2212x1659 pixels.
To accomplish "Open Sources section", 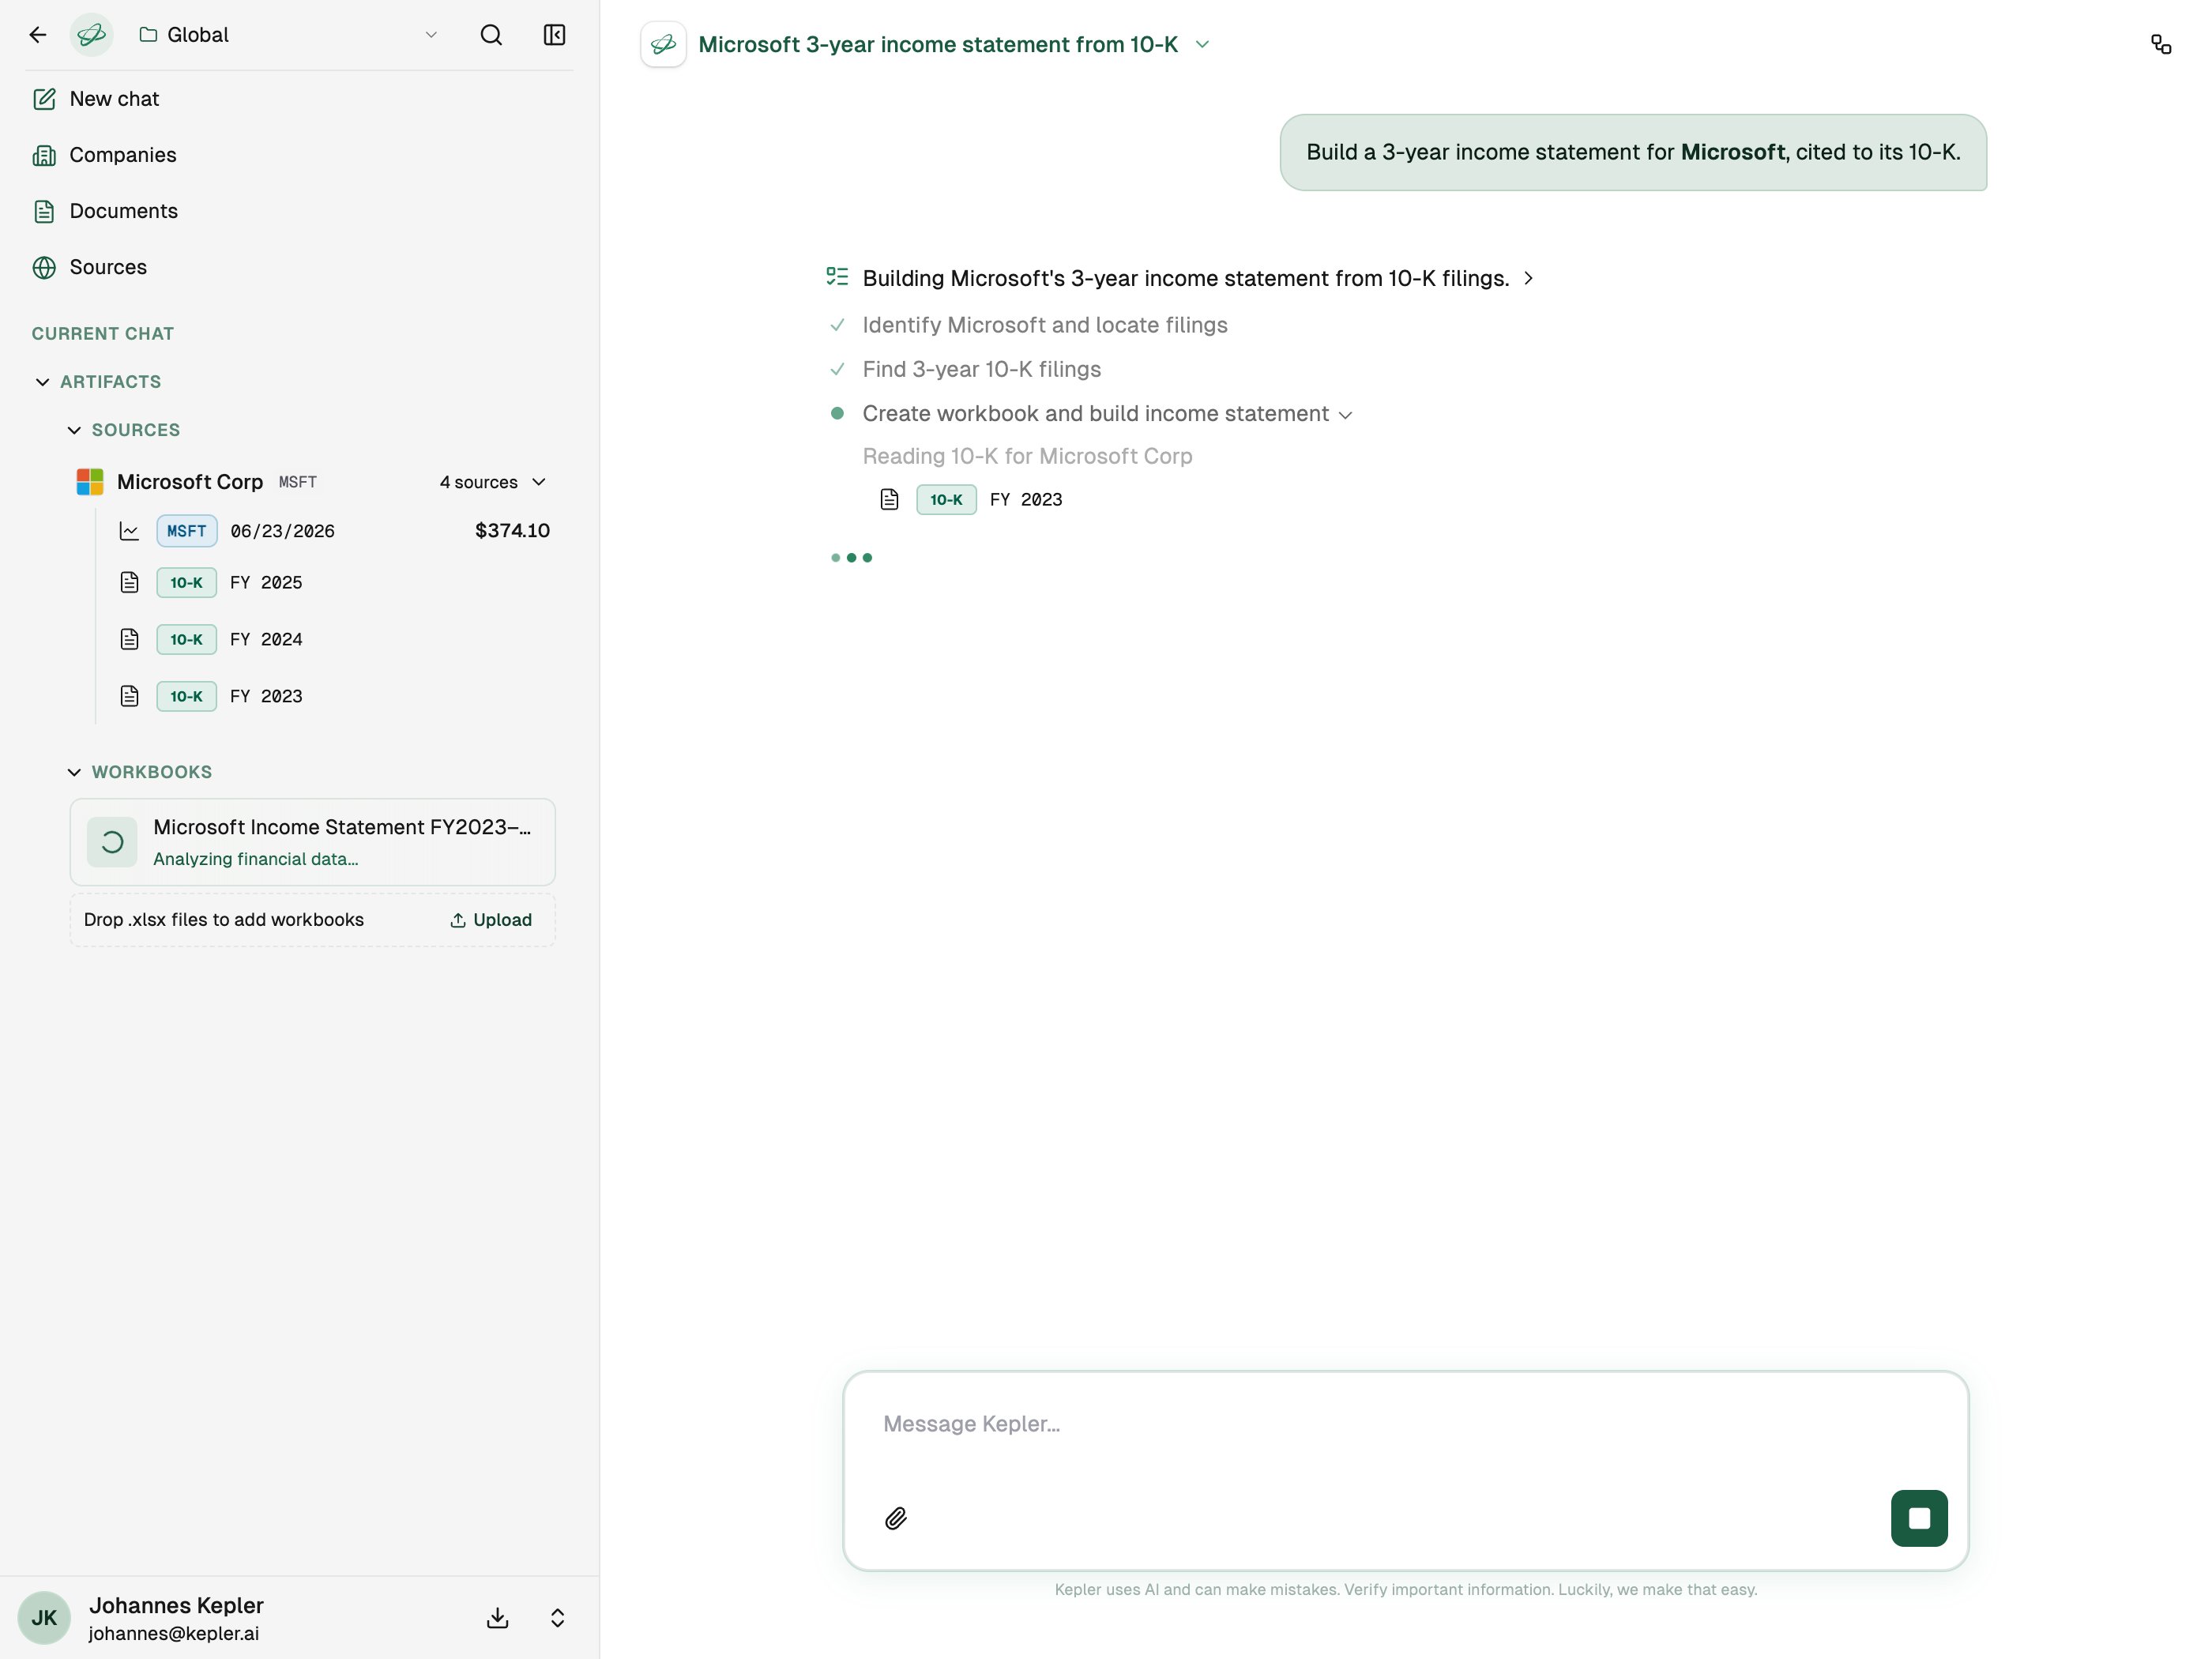I will click(x=107, y=267).
